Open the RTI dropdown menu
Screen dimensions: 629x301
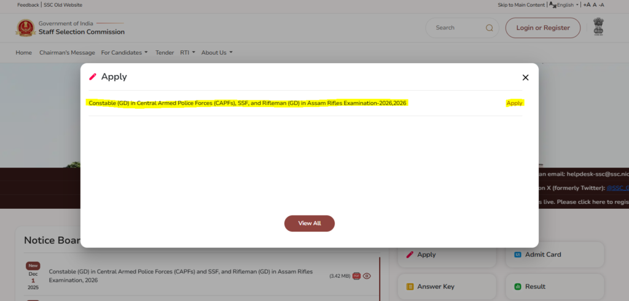187,53
